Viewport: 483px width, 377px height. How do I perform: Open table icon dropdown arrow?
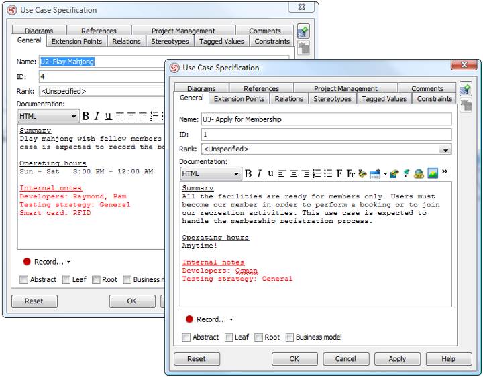(385, 174)
